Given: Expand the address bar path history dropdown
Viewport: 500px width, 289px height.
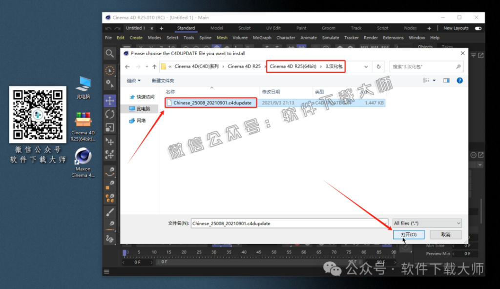Looking at the screenshot, I should [366, 66].
